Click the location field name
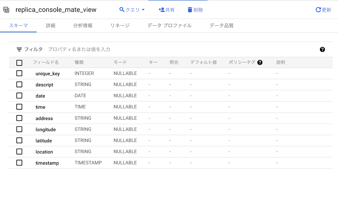The width and height of the screenshot is (338, 203). pos(44,152)
